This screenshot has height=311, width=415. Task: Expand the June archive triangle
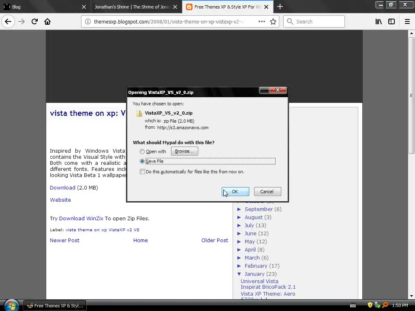(239, 234)
